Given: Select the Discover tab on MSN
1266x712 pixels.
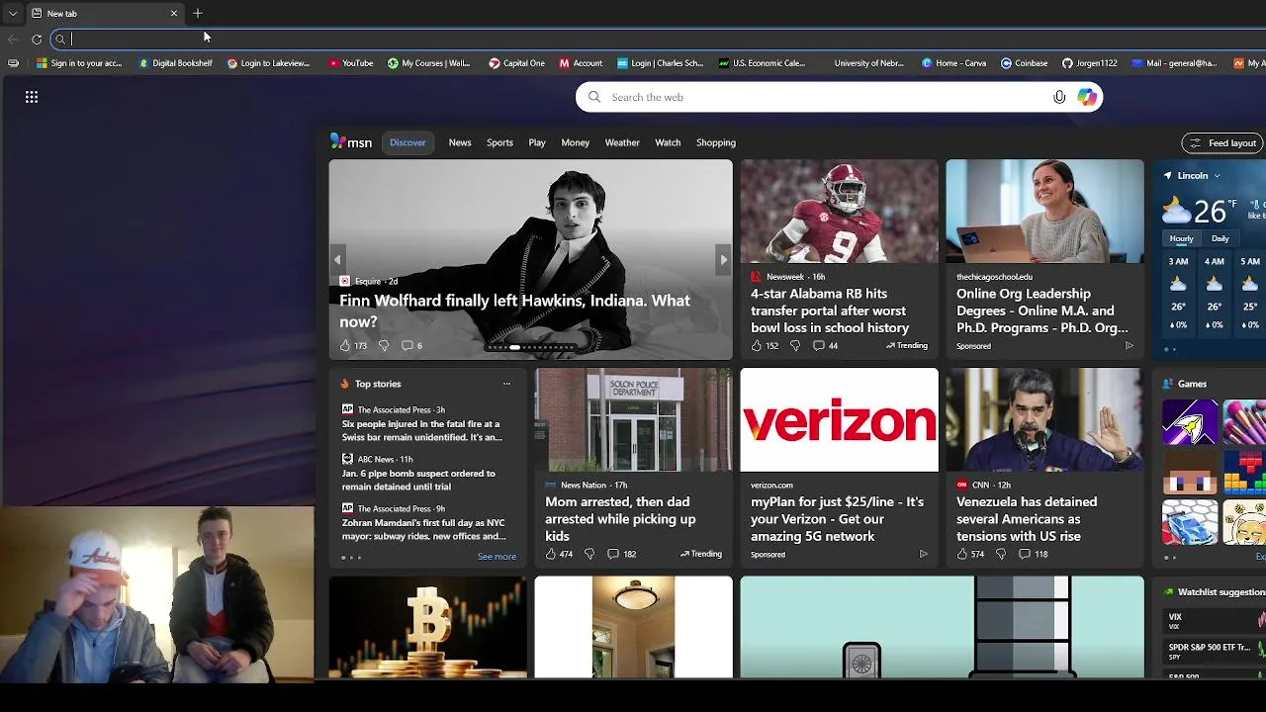Looking at the screenshot, I should 407,142.
